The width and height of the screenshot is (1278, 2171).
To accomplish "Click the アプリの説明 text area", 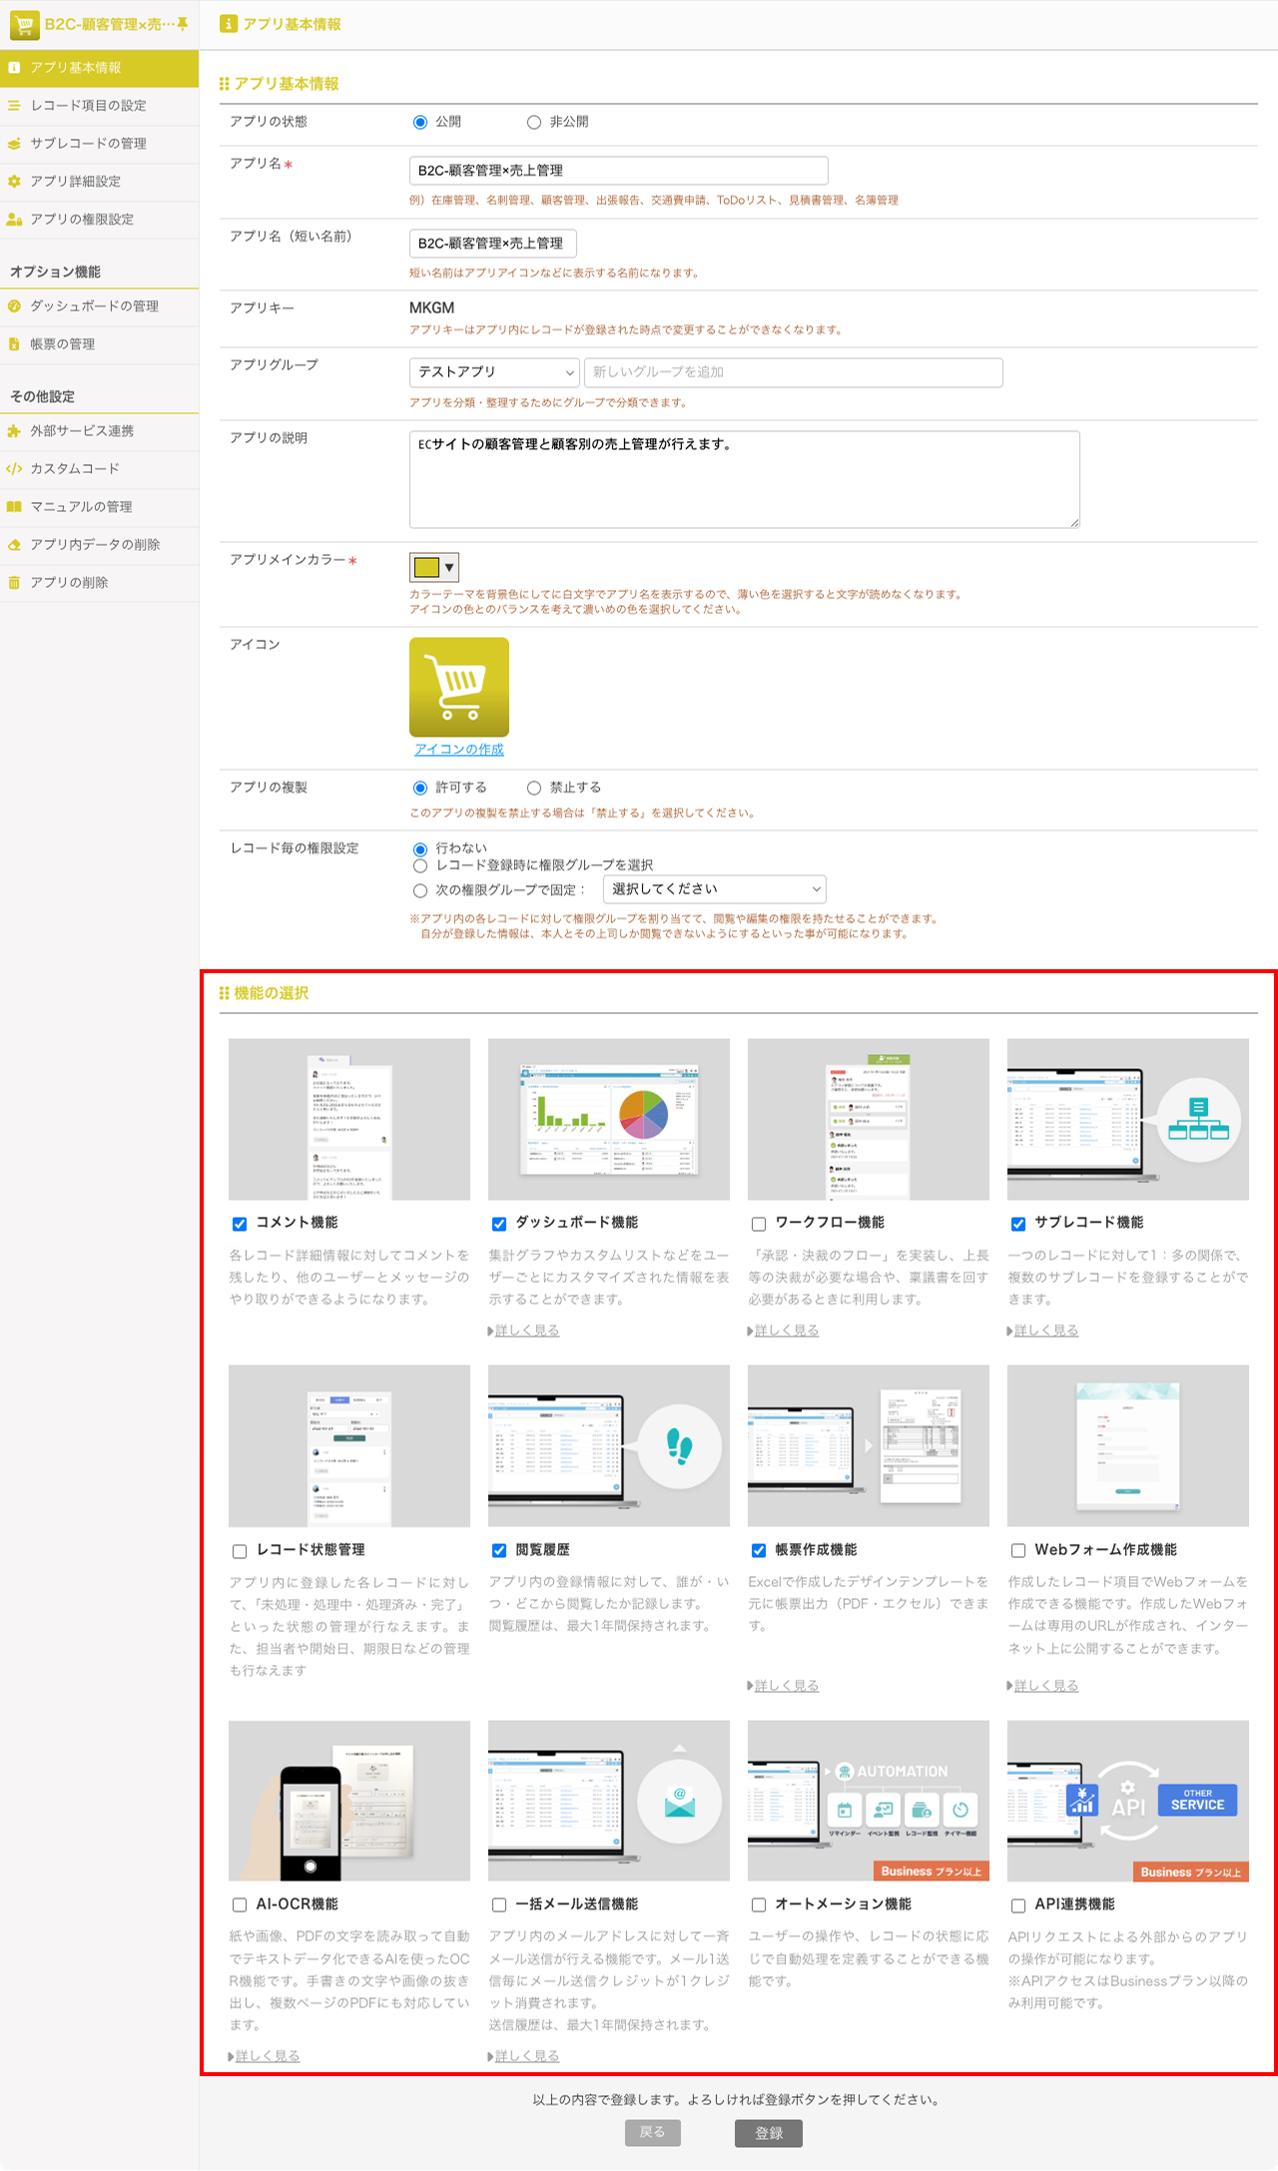I will pyautogui.click(x=744, y=479).
